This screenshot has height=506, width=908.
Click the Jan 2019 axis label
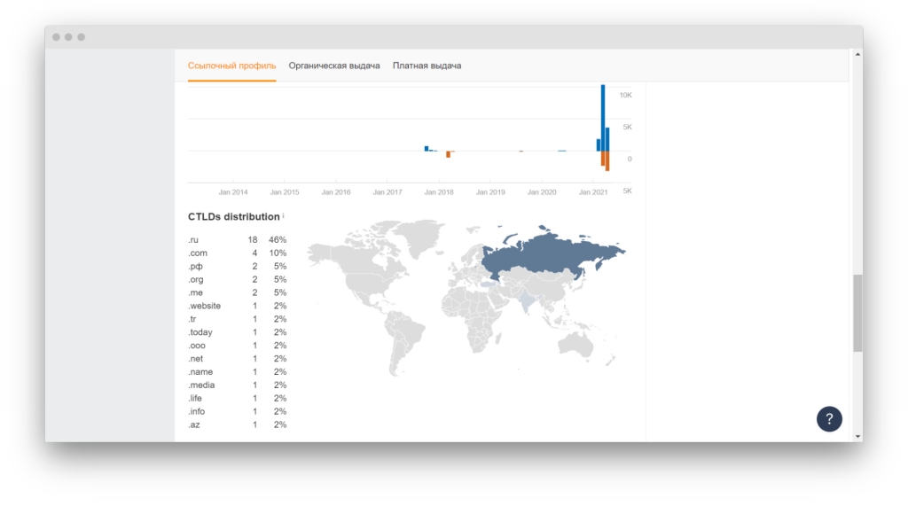click(490, 192)
